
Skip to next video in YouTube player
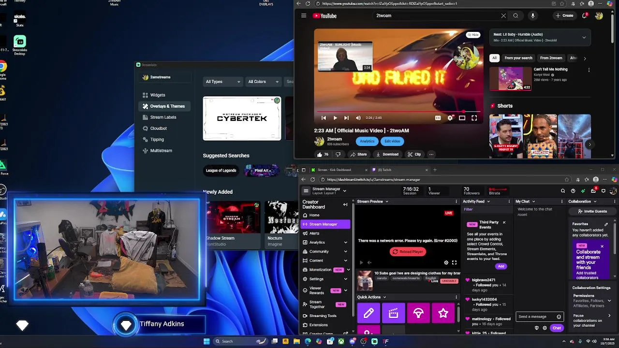pyautogui.click(x=346, y=118)
